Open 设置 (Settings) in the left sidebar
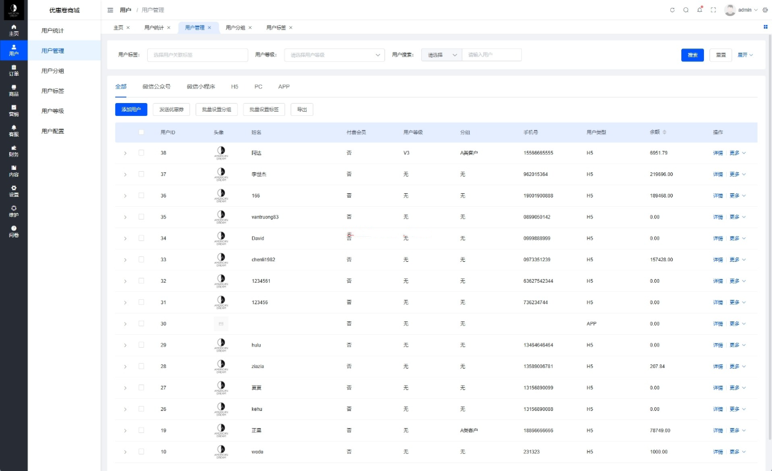The height and width of the screenshot is (471, 772). pyautogui.click(x=13, y=191)
